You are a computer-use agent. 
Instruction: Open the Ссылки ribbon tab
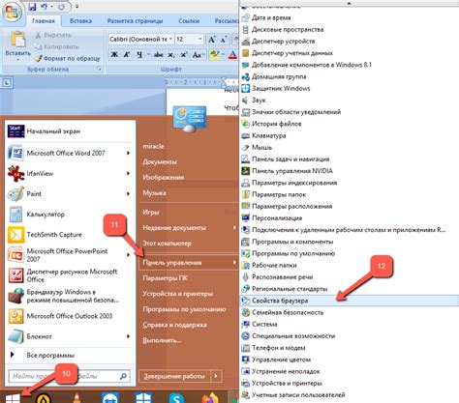(x=189, y=21)
